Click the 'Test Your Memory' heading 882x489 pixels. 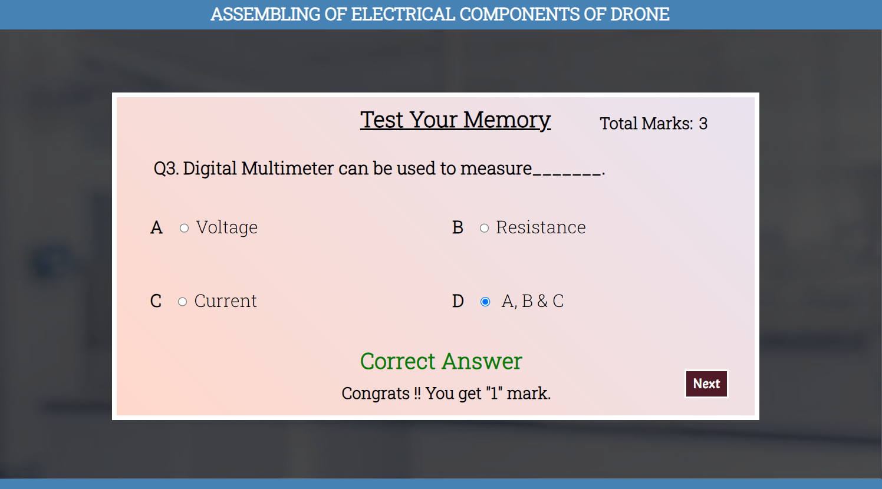(455, 120)
